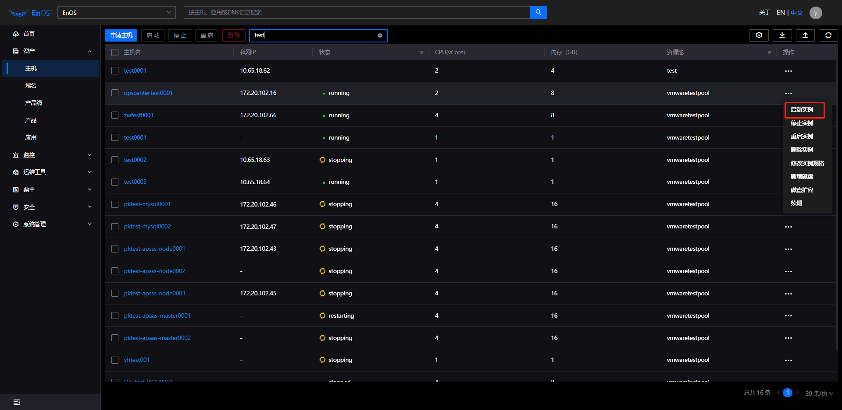Check the pktest-mysql0002 row

pos(115,227)
